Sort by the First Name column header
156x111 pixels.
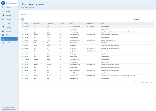pos(37,24)
